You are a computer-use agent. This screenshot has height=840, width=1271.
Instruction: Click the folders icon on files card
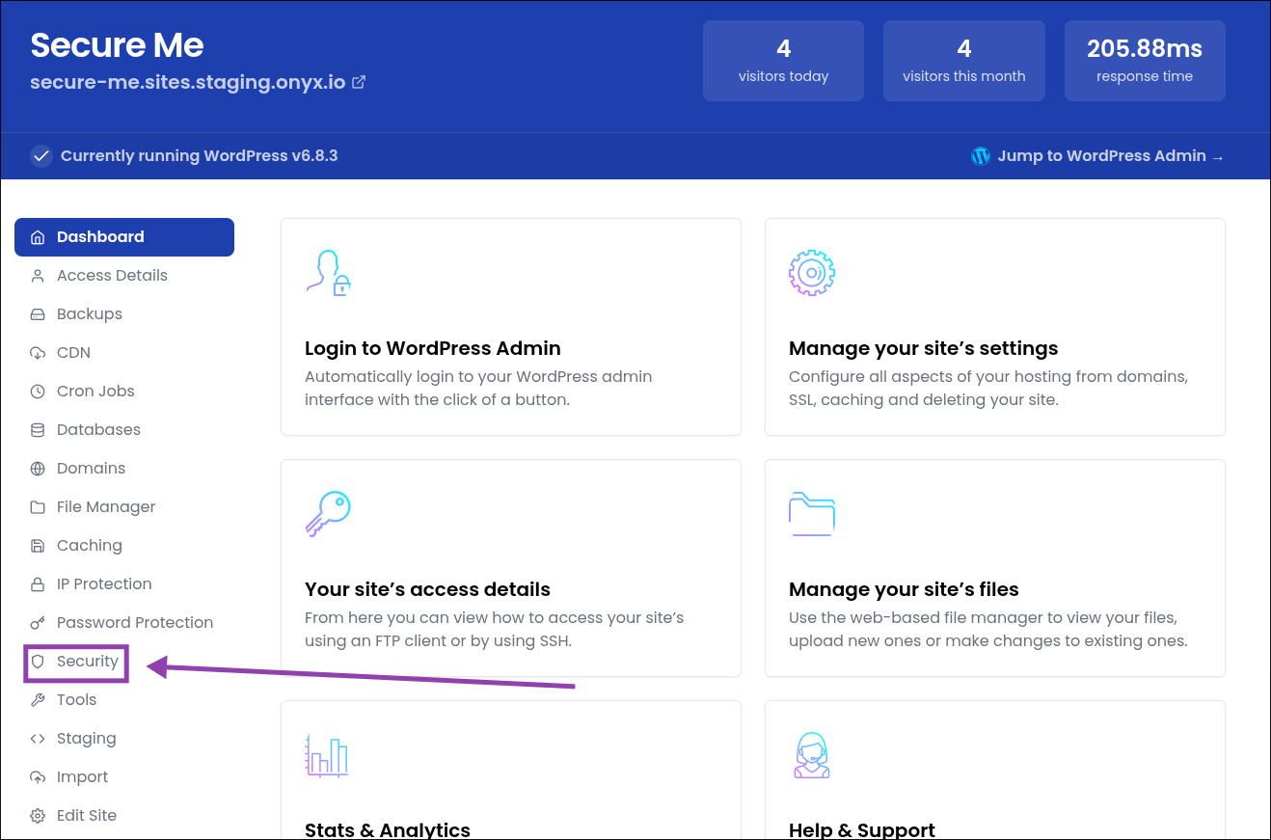pyautogui.click(x=812, y=513)
